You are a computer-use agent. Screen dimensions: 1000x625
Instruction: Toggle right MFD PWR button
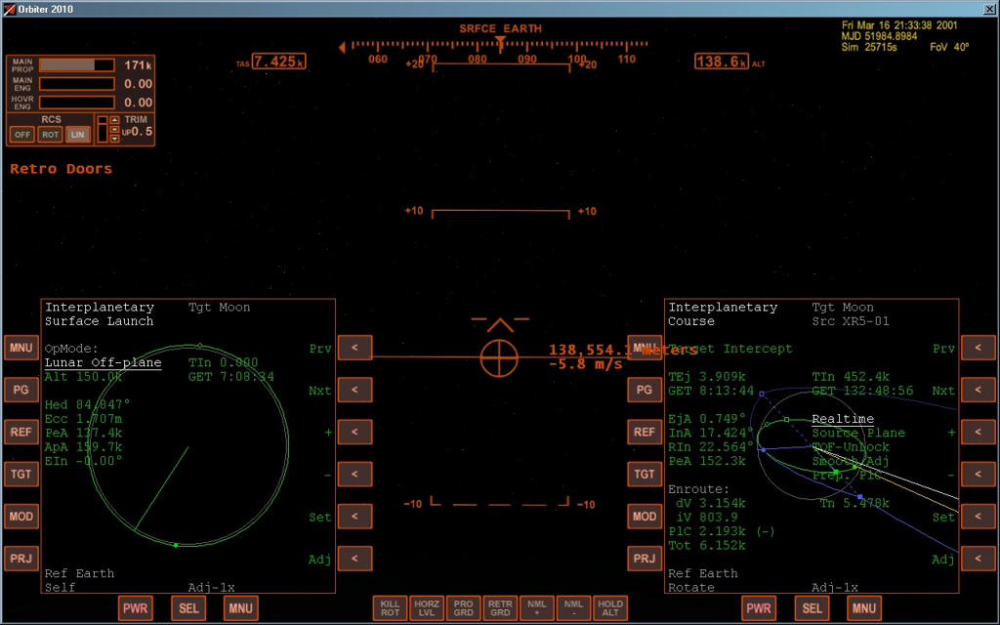[x=759, y=607]
